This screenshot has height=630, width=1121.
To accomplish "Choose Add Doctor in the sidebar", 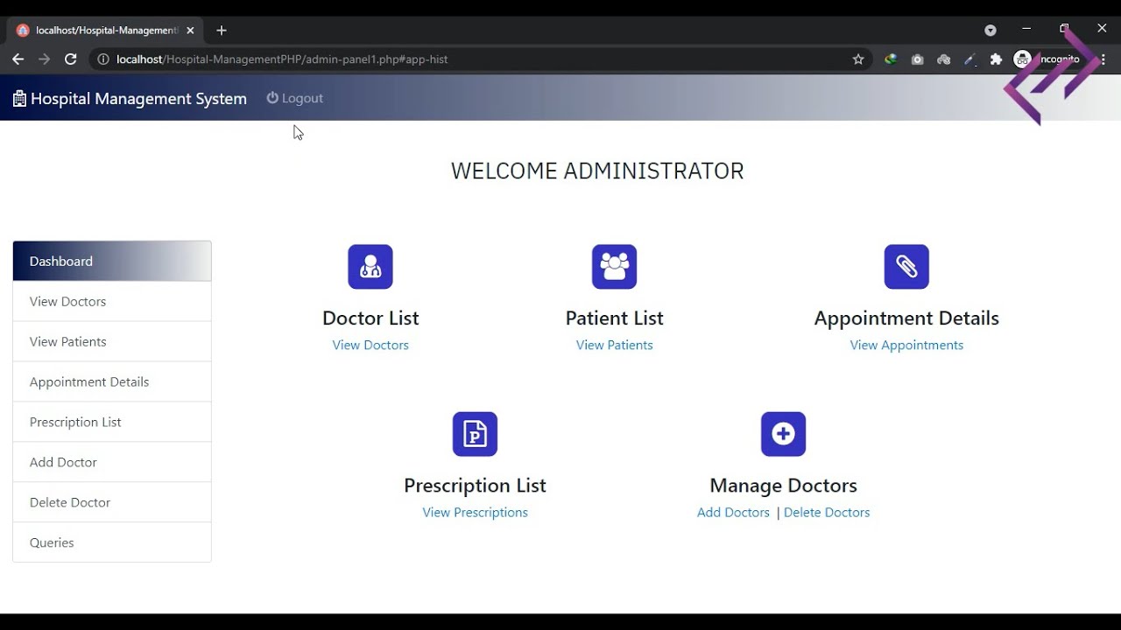I will click(112, 462).
